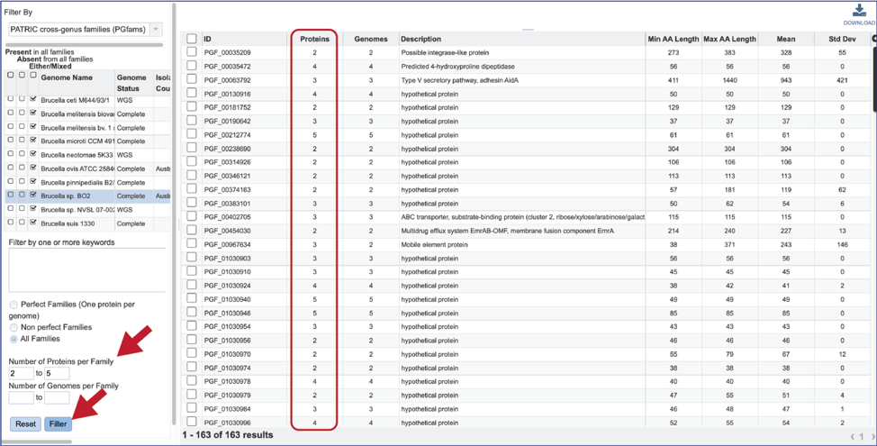Click the minimum proteins per family field
Image resolution: width=877 pixels, height=446 pixels.
[x=20, y=373]
